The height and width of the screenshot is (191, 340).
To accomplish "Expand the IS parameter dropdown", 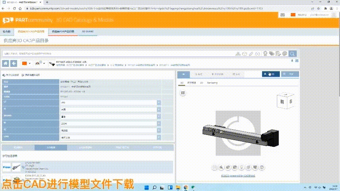I will coord(159,109).
